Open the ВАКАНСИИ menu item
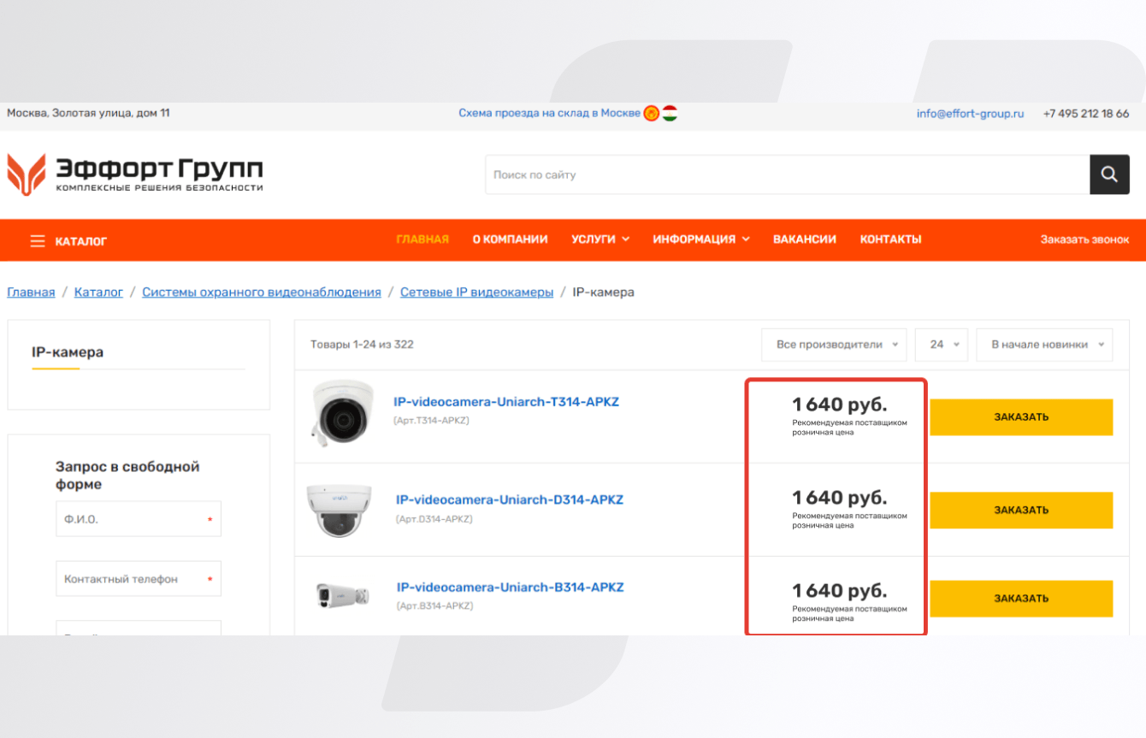 (805, 239)
